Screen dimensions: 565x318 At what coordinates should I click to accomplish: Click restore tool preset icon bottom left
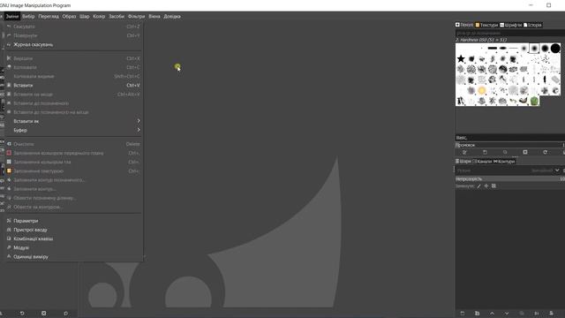(x=22, y=314)
